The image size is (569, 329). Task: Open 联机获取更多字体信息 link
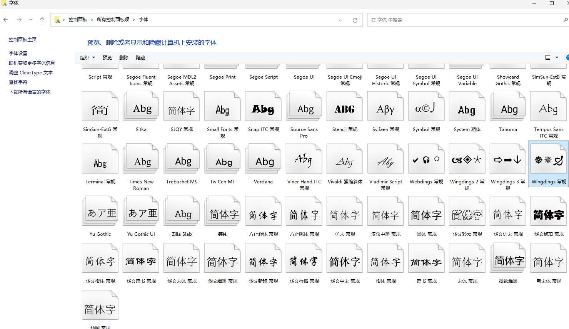tap(32, 63)
